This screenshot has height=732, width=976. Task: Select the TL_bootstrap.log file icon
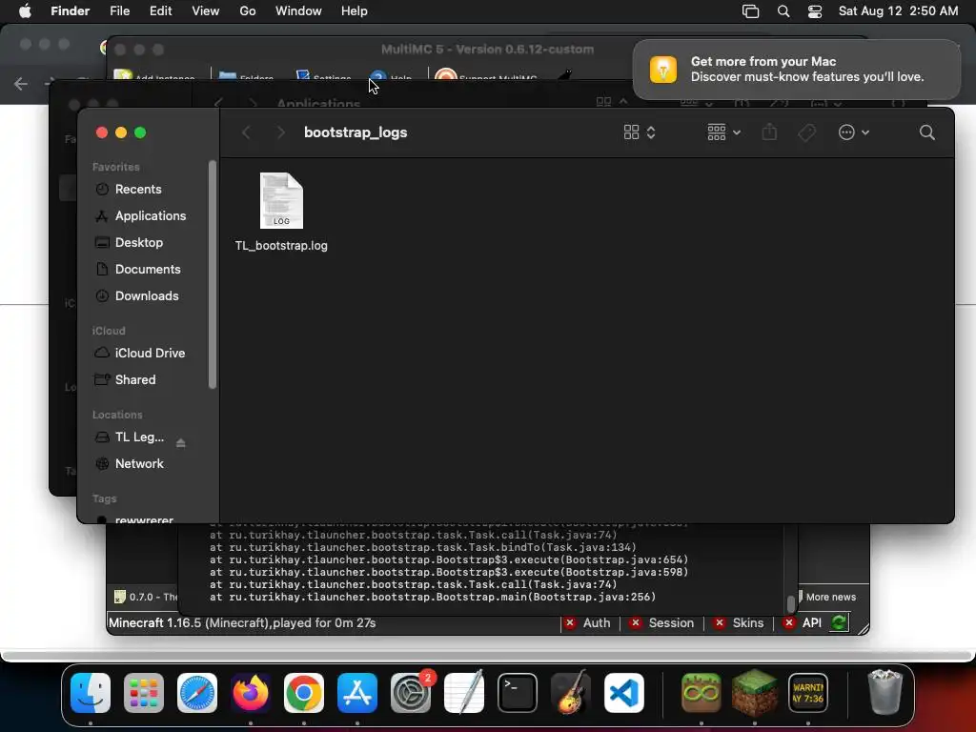281,200
